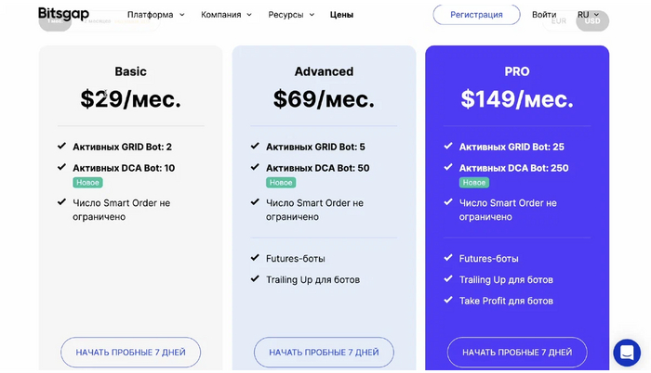Open the RU language selector
This screenshot has height=373, width=651.
point(588,15)
